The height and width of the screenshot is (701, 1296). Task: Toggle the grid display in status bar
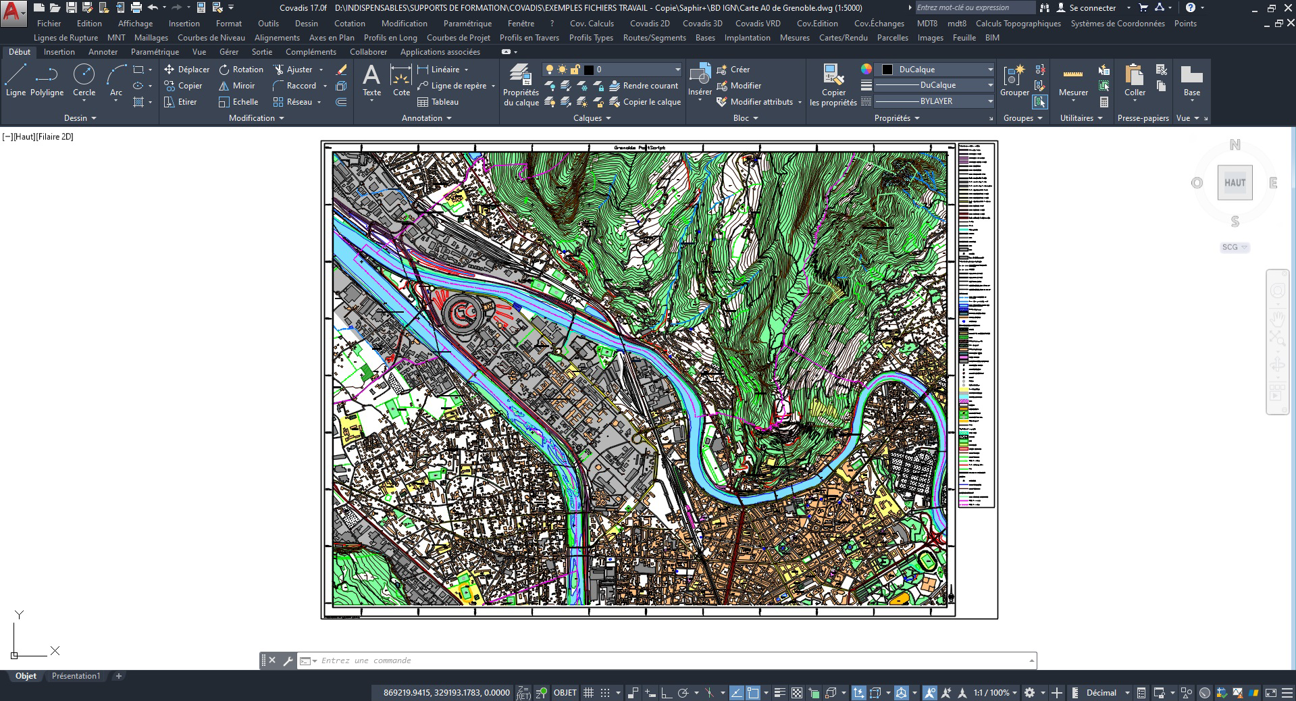pos(588,693)
